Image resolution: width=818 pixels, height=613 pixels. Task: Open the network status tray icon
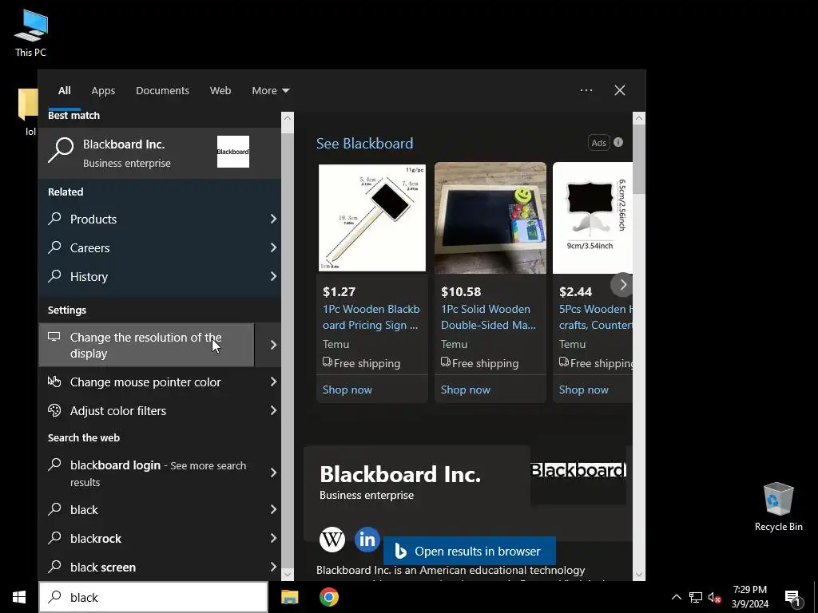coord(696,597)
